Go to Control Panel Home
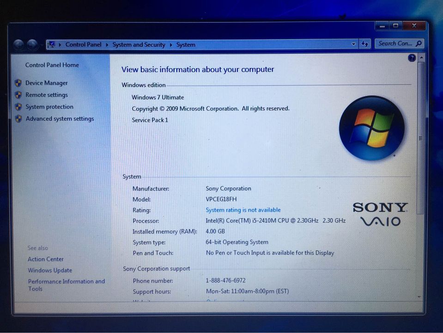443x333 pixels. 52,65
